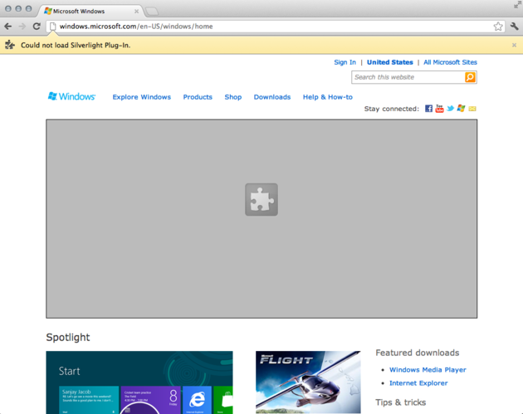Reload the page with refresh icon
523x414 pixels.
click(37, 26)
